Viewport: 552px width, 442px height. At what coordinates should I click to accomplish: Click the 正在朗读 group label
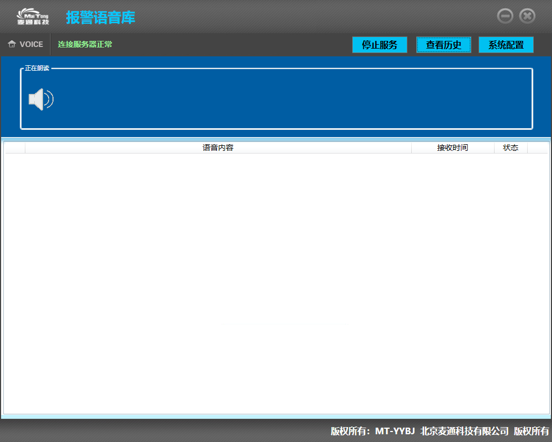coord(37,68)
